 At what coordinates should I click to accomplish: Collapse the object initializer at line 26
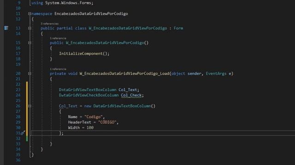tap(29, 106)
